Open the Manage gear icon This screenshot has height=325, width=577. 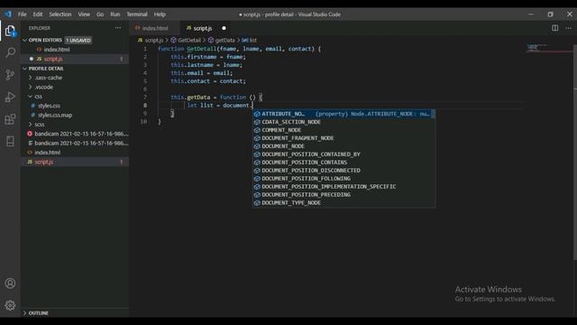pyautogui.click(x=10, y=305)
